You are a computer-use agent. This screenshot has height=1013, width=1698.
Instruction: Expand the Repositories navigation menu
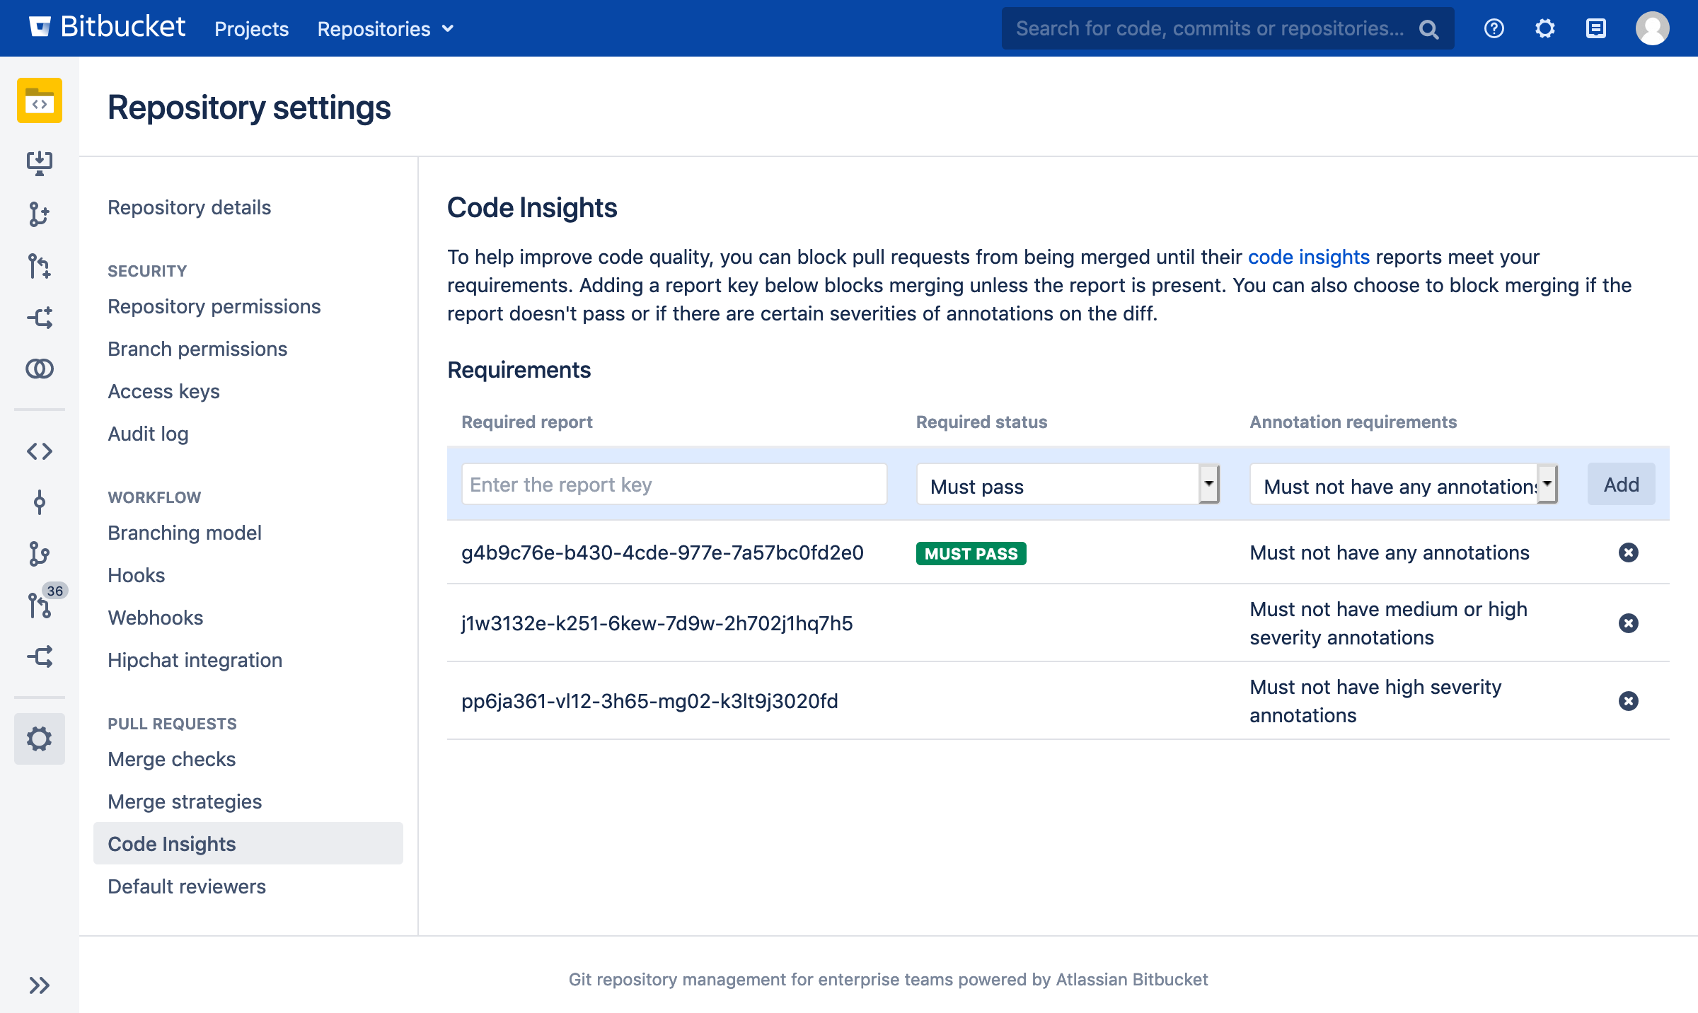pyautogui.click(x=385, y=28)
